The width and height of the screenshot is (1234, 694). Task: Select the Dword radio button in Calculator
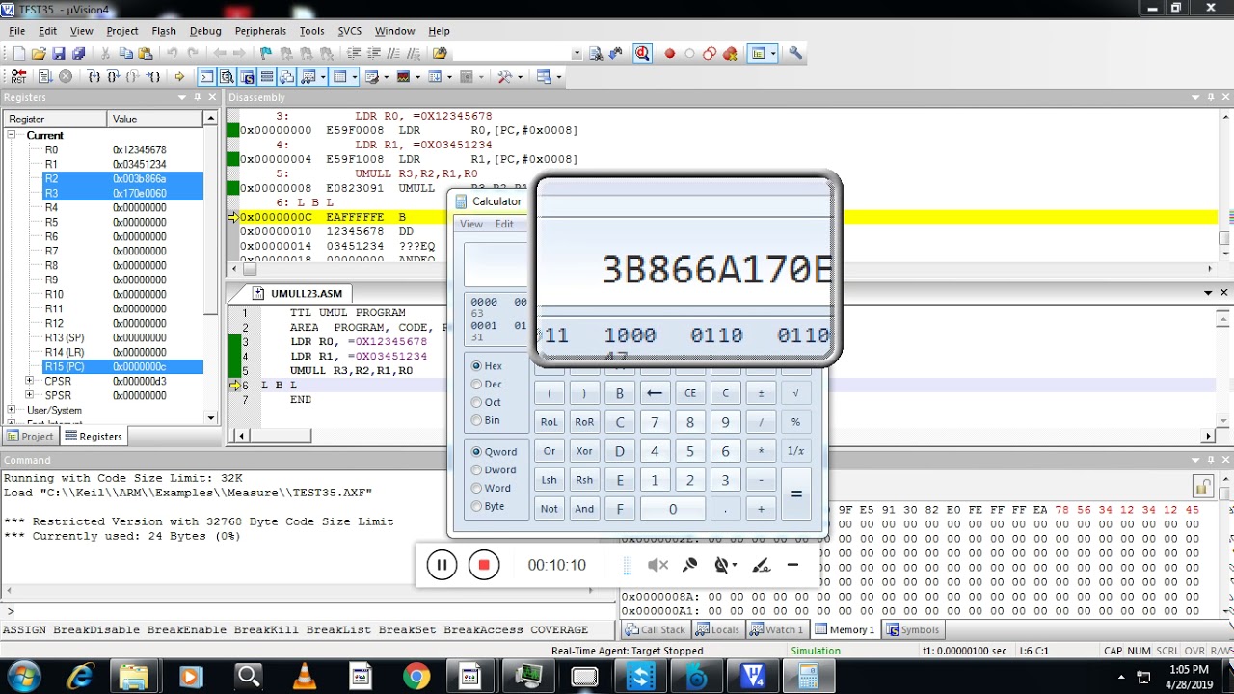coord(476,469)
